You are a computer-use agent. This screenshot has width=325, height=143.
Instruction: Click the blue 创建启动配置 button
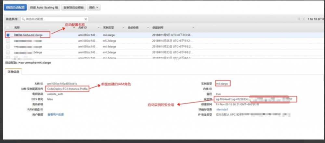pyautogui.click(x=15, y=7)
